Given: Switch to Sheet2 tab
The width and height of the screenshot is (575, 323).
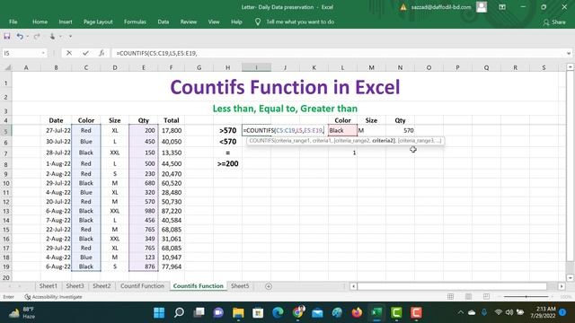Looking at the screenshot, I should pos(102,286).
